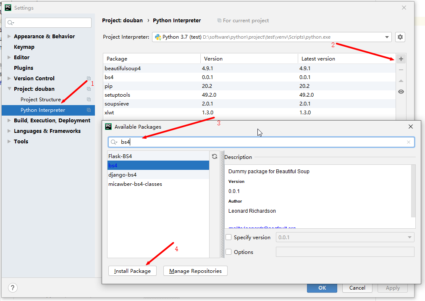Click the Package column header

tap(152, 58)
